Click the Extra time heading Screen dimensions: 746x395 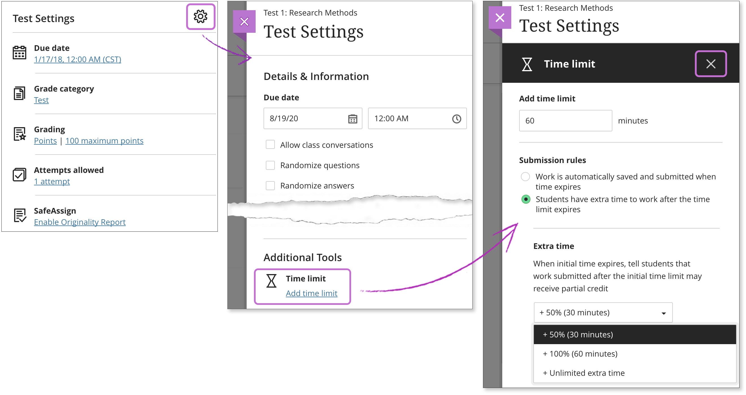pyautogui.click(x=553, y=246)
